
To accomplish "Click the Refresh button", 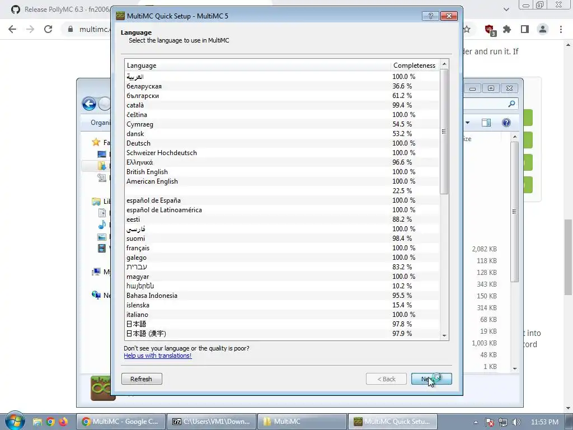I will pos(142,379).
